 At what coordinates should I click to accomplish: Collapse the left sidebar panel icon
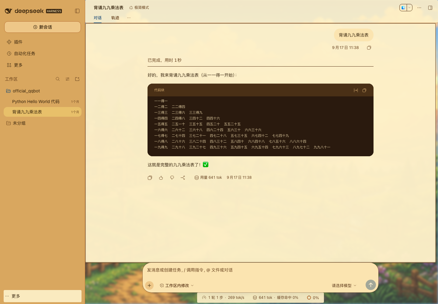pos(77,11)
